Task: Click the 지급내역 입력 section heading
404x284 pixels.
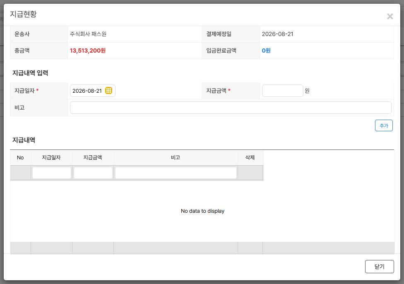Action: point(30,73)
